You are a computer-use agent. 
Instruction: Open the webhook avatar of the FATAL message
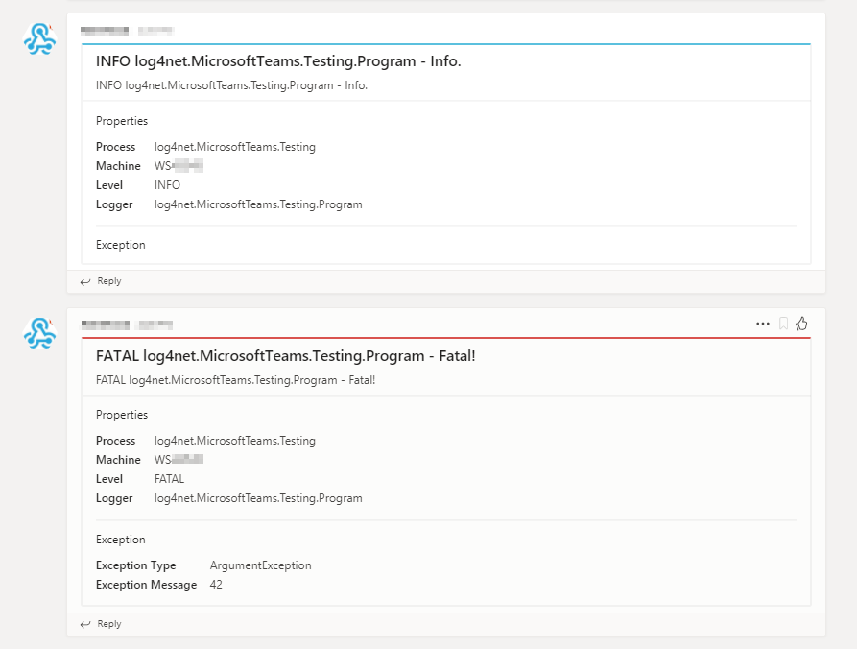pyautogui.click(x=39, y=333)
